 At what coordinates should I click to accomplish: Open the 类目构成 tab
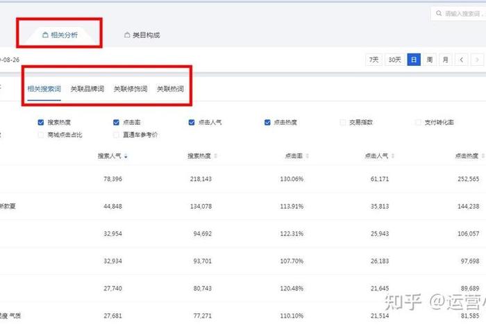[x=142, y=35]
